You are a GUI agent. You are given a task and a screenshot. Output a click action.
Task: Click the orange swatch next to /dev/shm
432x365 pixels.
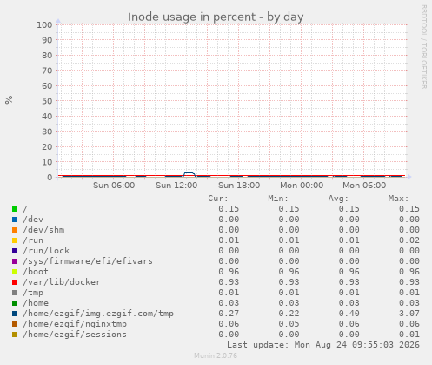(15, 230)
